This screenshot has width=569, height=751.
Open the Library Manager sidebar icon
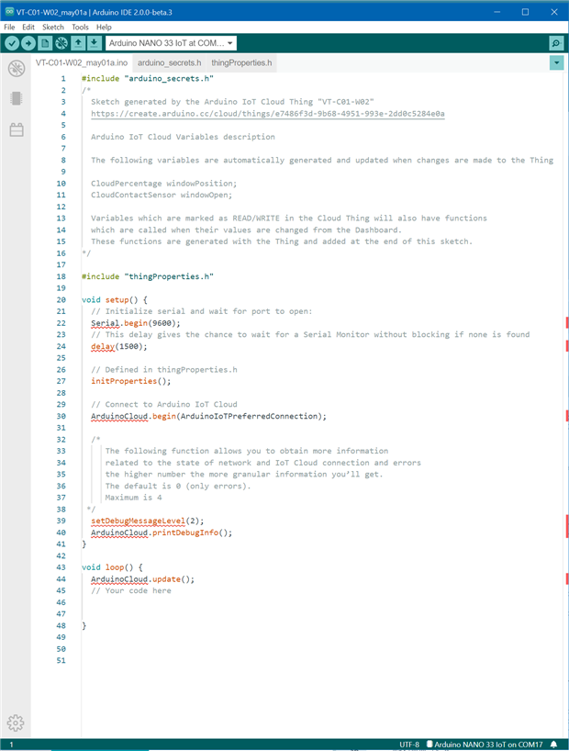coord(17,129)
